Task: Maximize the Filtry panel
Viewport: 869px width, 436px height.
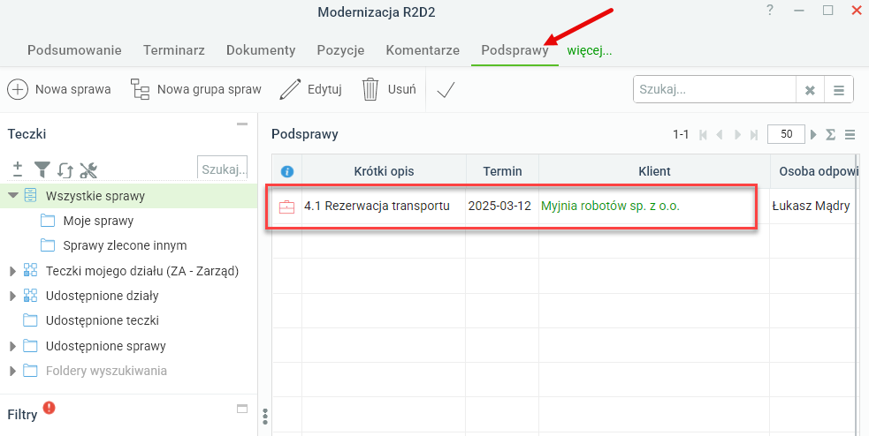Action: coord(242,410)
